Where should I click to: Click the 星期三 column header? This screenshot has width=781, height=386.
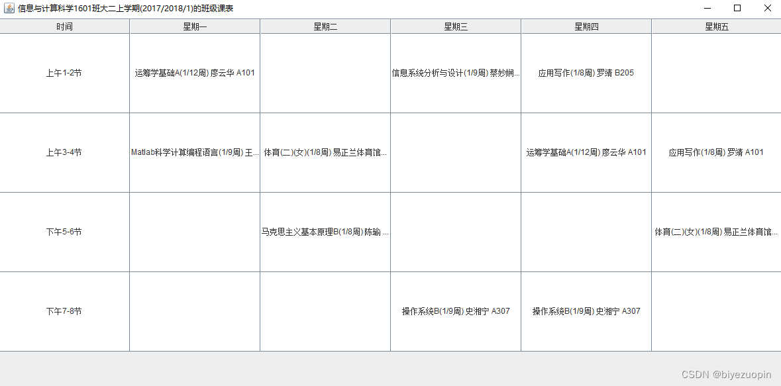pyautogui.click(x=456, y=27)
